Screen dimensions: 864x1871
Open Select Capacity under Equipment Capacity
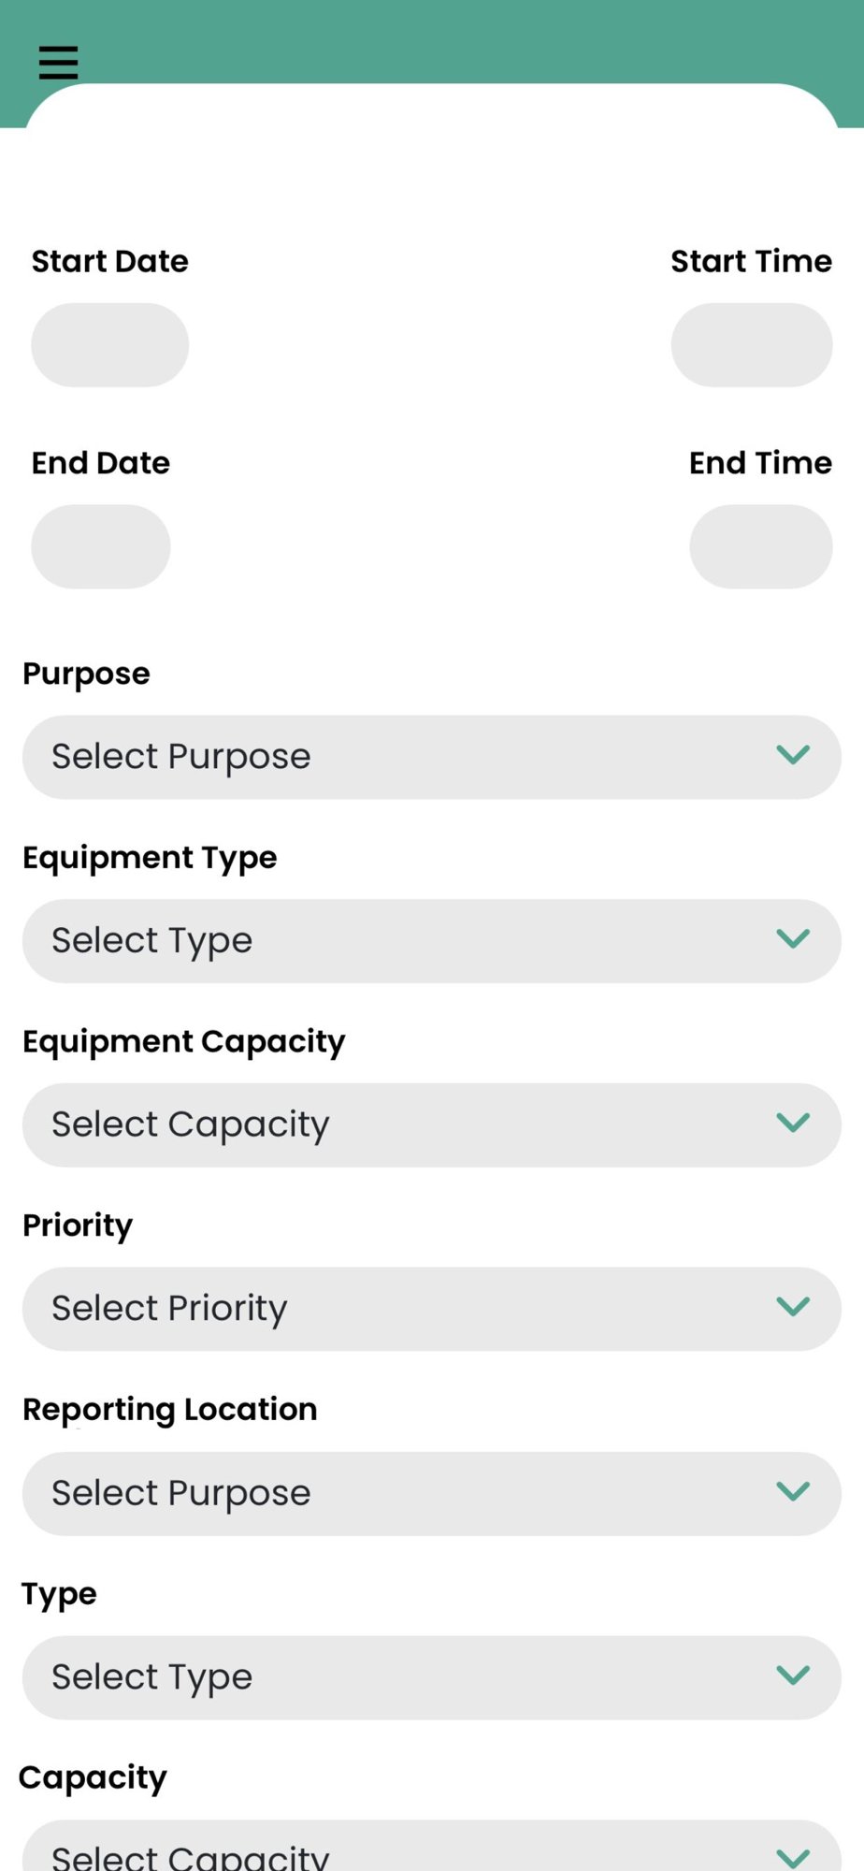(432, 1124)
